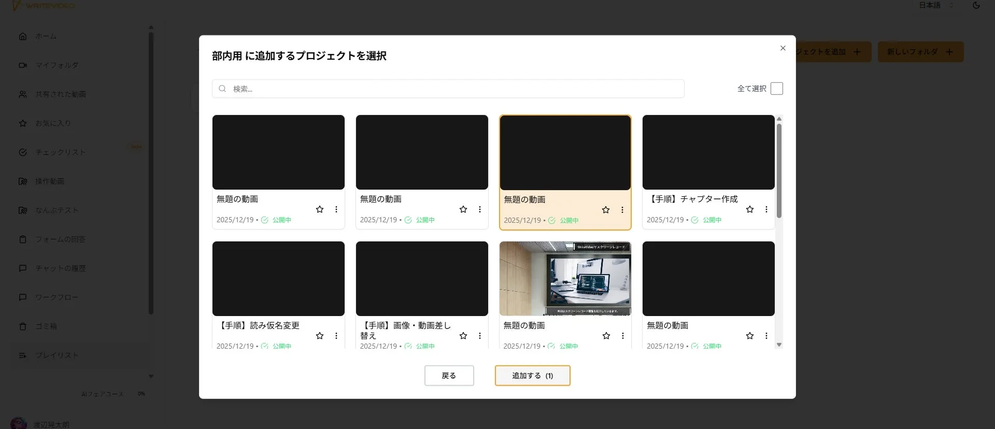
Task: Click the project list scrollbar up arrow
Action: pyautogui.click(x=779, y=119)
